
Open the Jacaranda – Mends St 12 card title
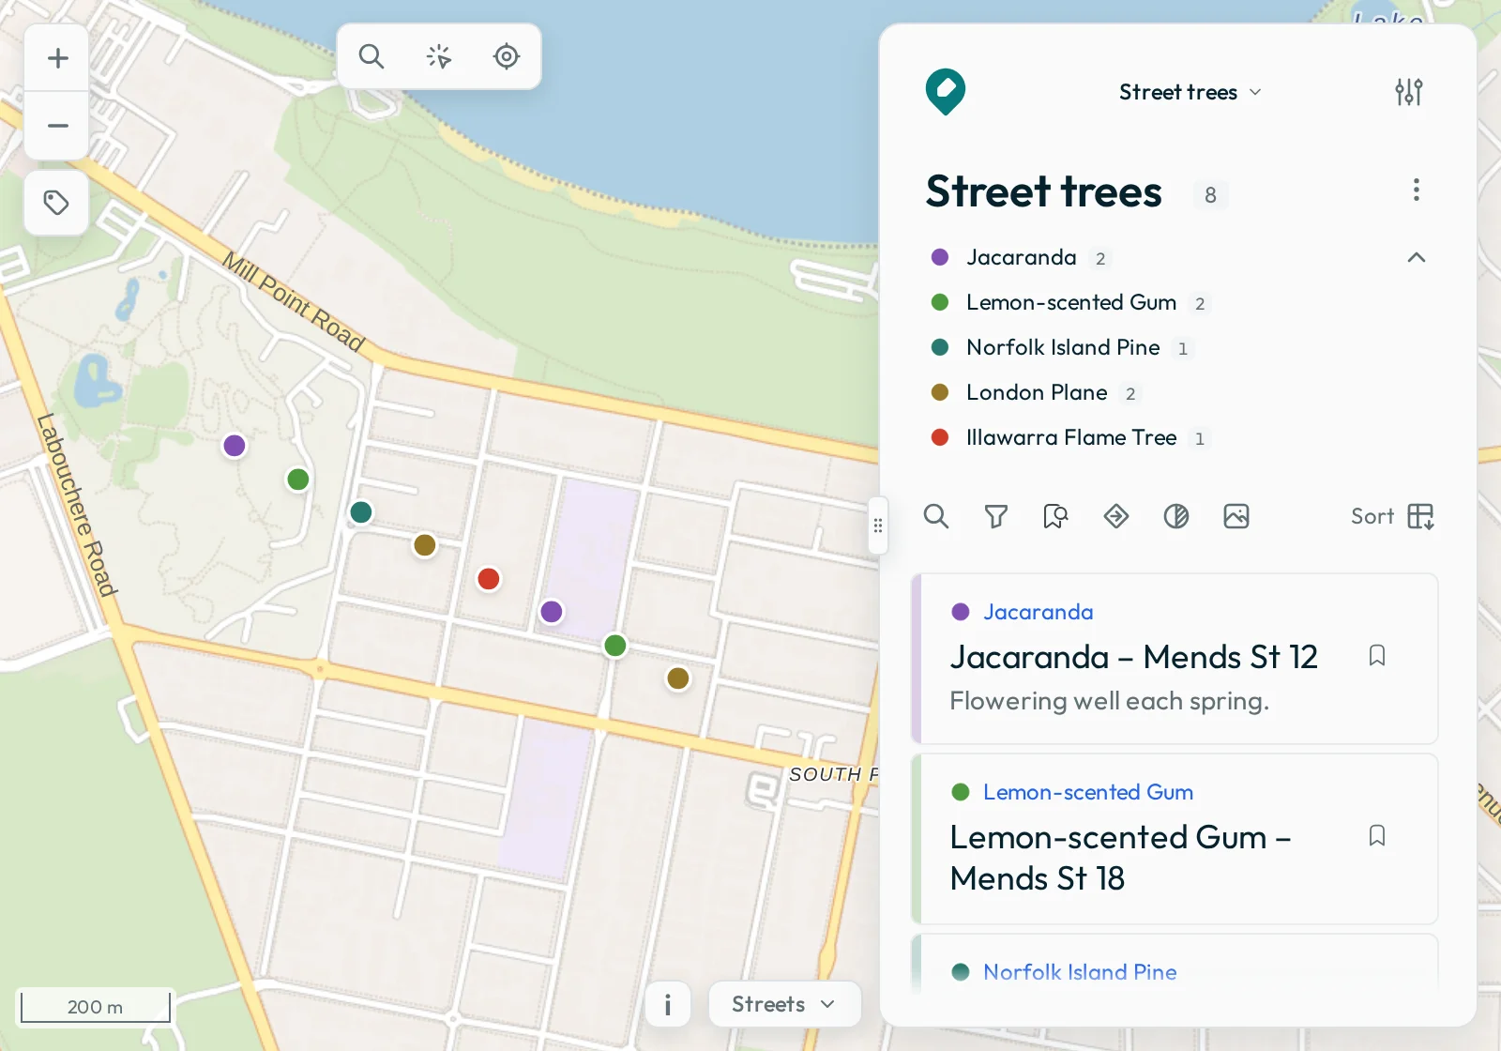[x=1133, y=657]
